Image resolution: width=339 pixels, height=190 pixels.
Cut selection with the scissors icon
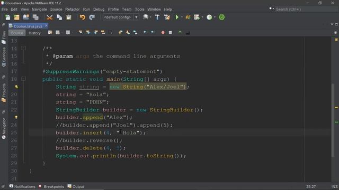point(49,17)
